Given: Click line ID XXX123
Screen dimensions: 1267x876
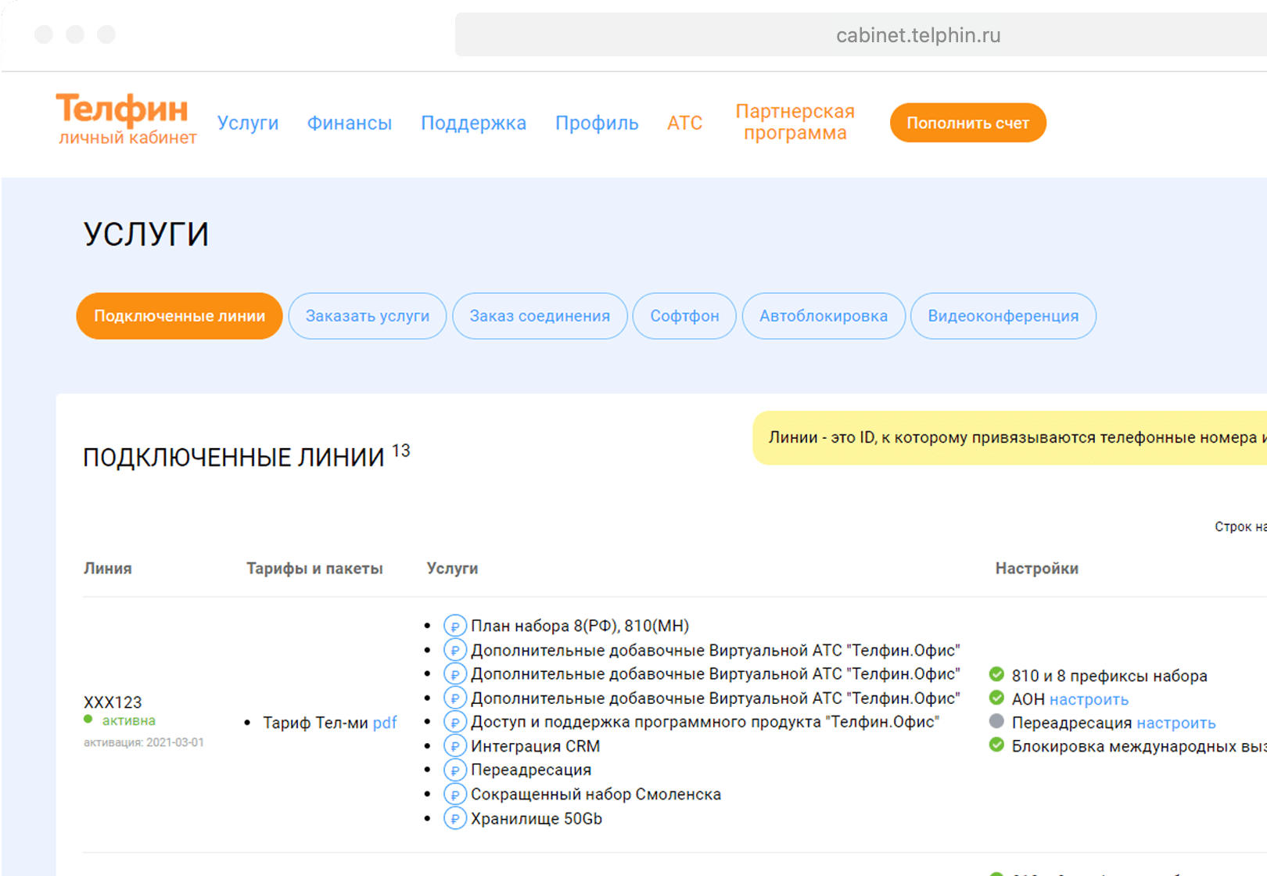Looking at the screenshot, I should [x=113, y=702].
